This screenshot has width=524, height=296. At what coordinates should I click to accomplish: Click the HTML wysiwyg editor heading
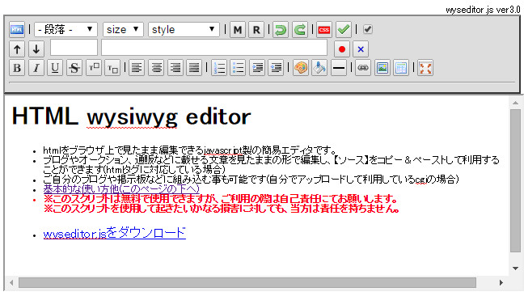point(131,117)
